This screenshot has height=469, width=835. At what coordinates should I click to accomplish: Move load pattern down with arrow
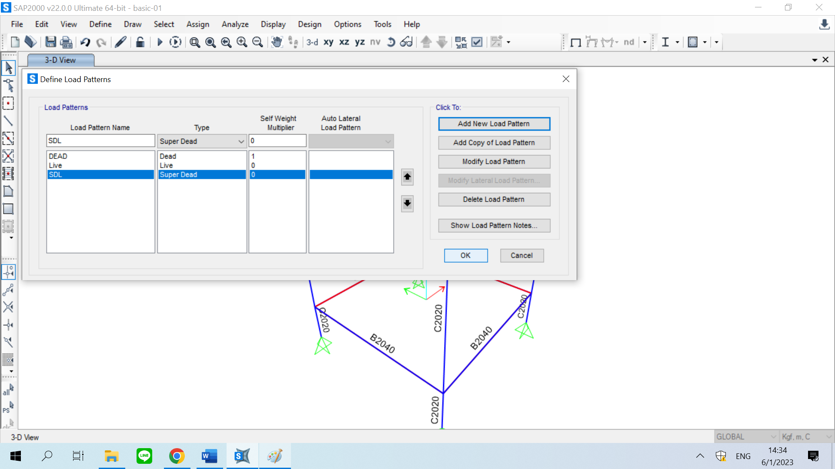tap(407, 203)
